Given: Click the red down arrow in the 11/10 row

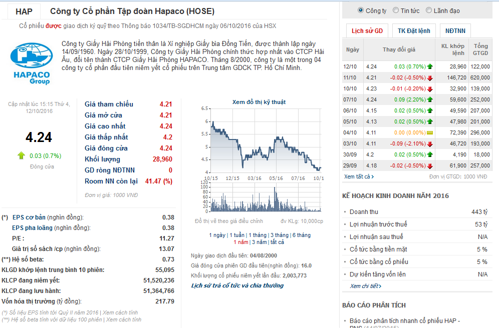Looking at the screenshot, I should 430,78.
